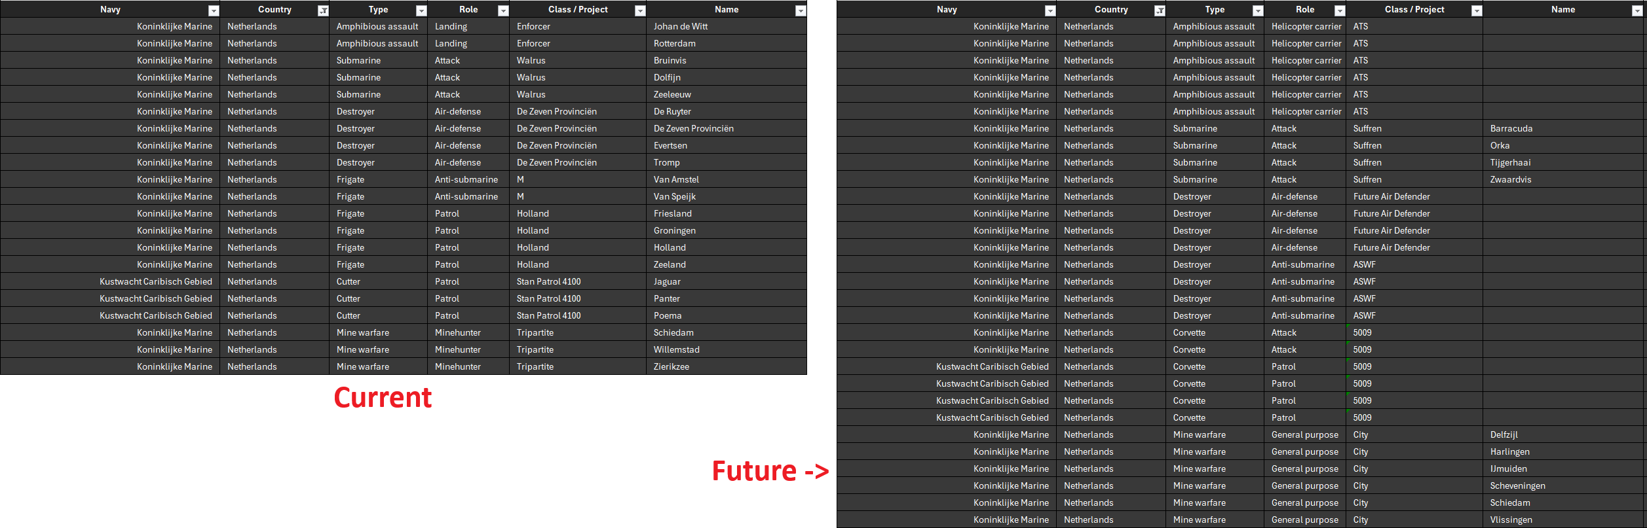The width and height of the screenshot is (1647, 528).
Task: Click the 'Bruinvis' name cell
Action: coord(727,60)
